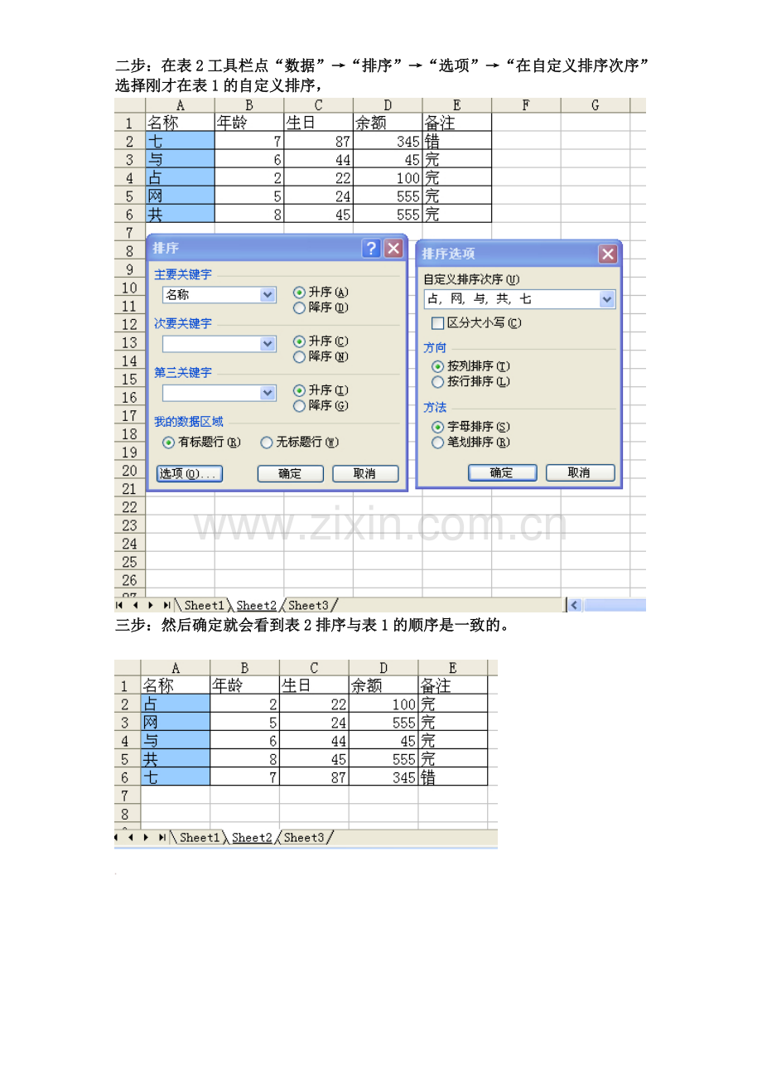Switch to Sheet1 tab in lower spreadsheet
Image resolution: width=762 pixels, height=1079 pixels.
coord(200,838)
